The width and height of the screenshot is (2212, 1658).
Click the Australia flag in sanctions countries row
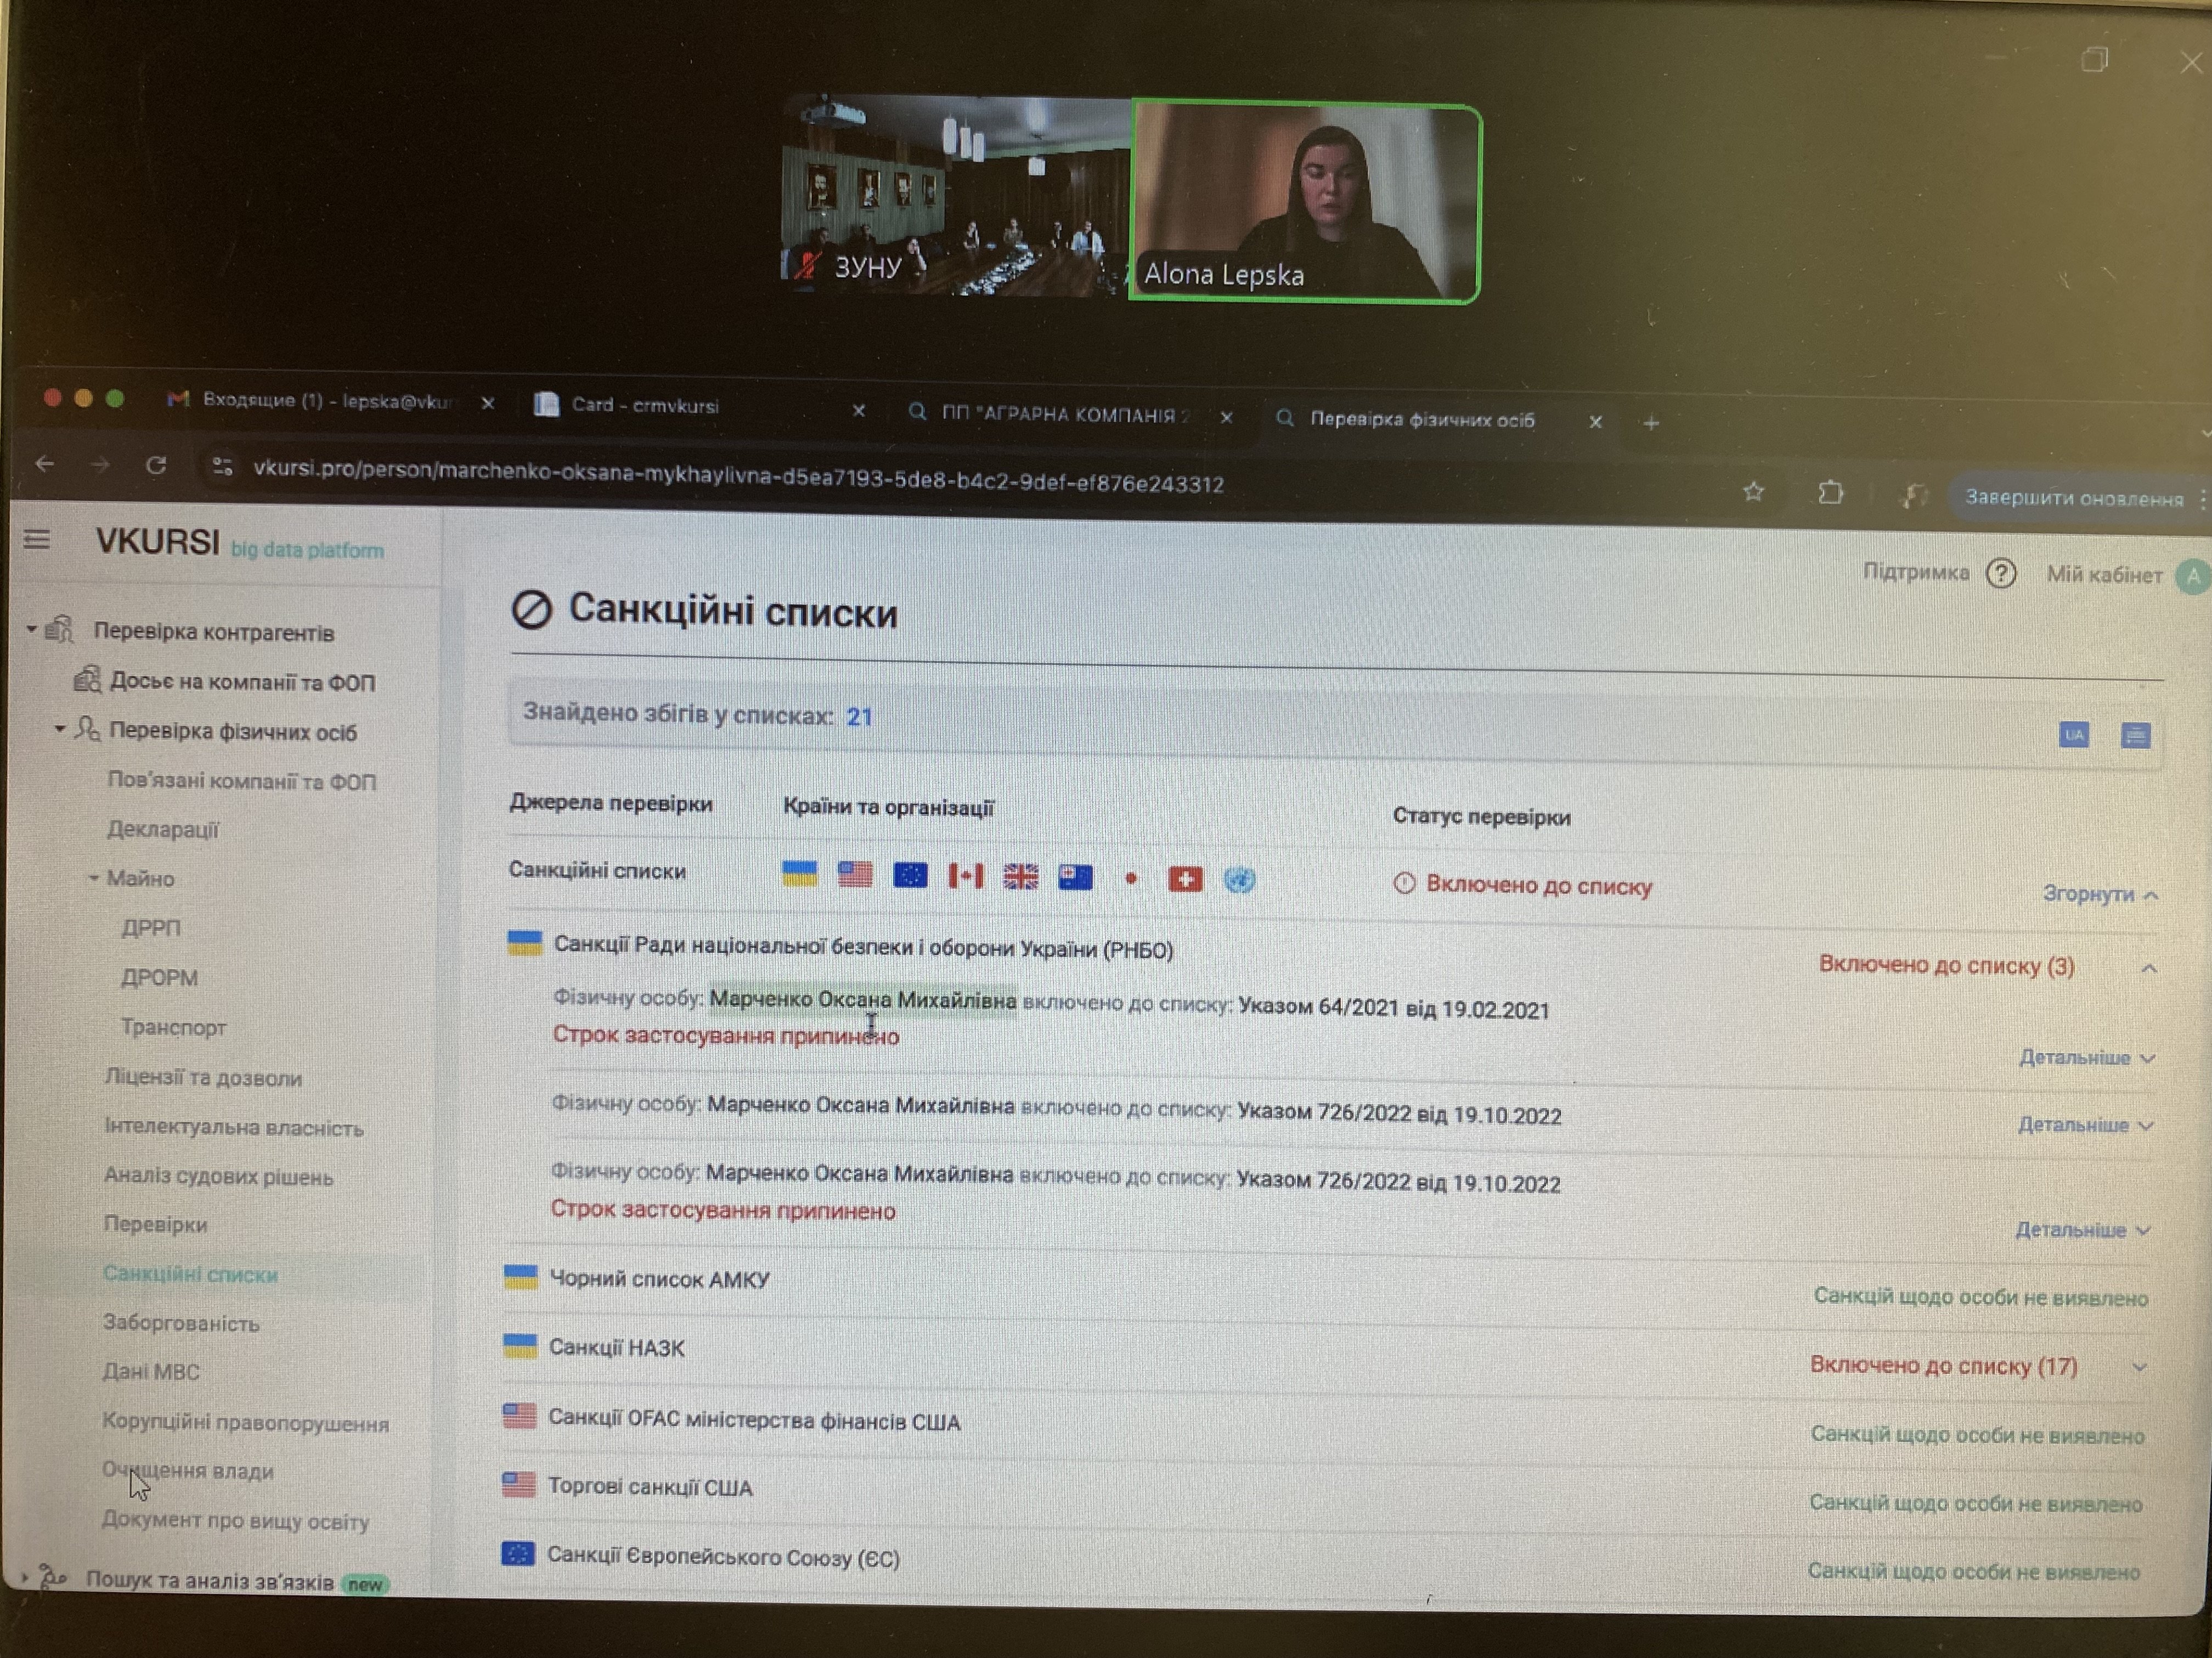pyautogui.click(x=1076, y=877)
